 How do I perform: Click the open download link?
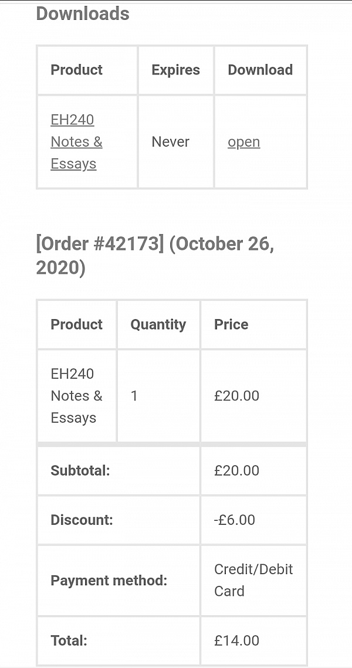pyautogui.click(x=243, y=142)
